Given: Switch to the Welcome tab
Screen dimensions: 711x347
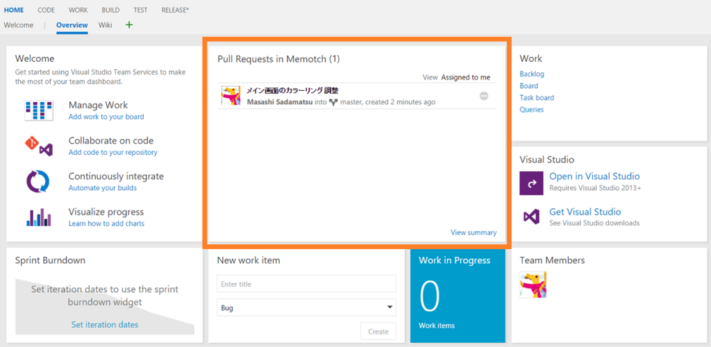Looking at the screenshot, I should 19,25.
